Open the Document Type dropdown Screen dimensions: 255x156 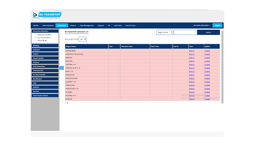coord(83,39)
